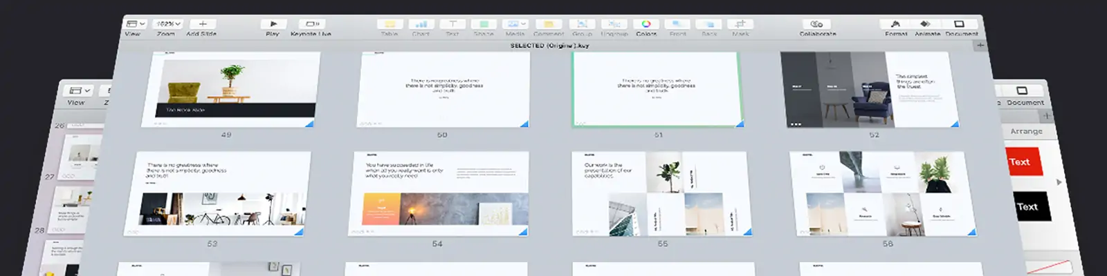Select the black Text style preset

[1027, 206]
